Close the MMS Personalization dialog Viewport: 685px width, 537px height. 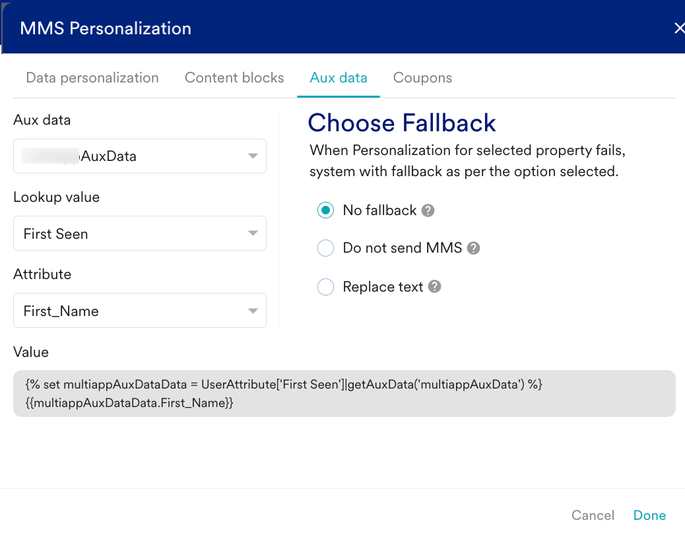click(678, 28)
